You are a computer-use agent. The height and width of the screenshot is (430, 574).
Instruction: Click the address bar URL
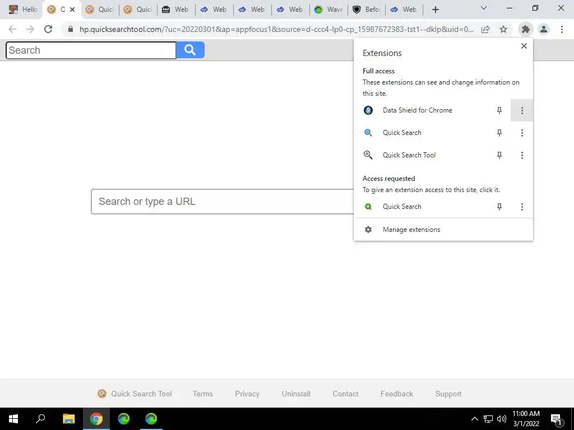(276, 29)
